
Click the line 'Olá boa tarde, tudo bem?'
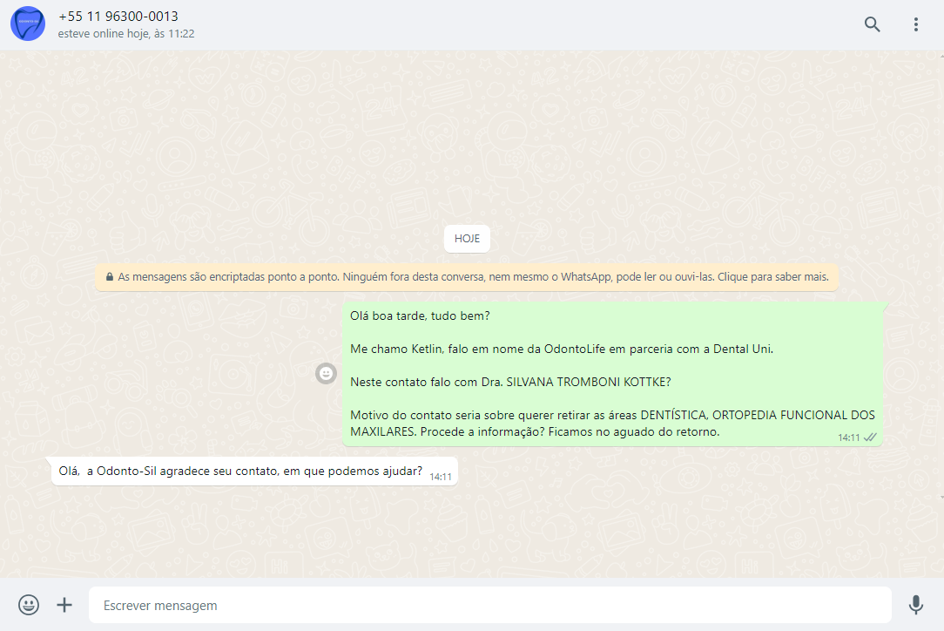click(x=420, y=315)
